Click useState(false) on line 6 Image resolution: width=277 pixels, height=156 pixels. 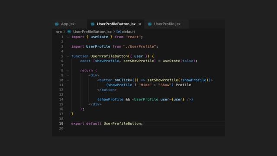point(179,61)
